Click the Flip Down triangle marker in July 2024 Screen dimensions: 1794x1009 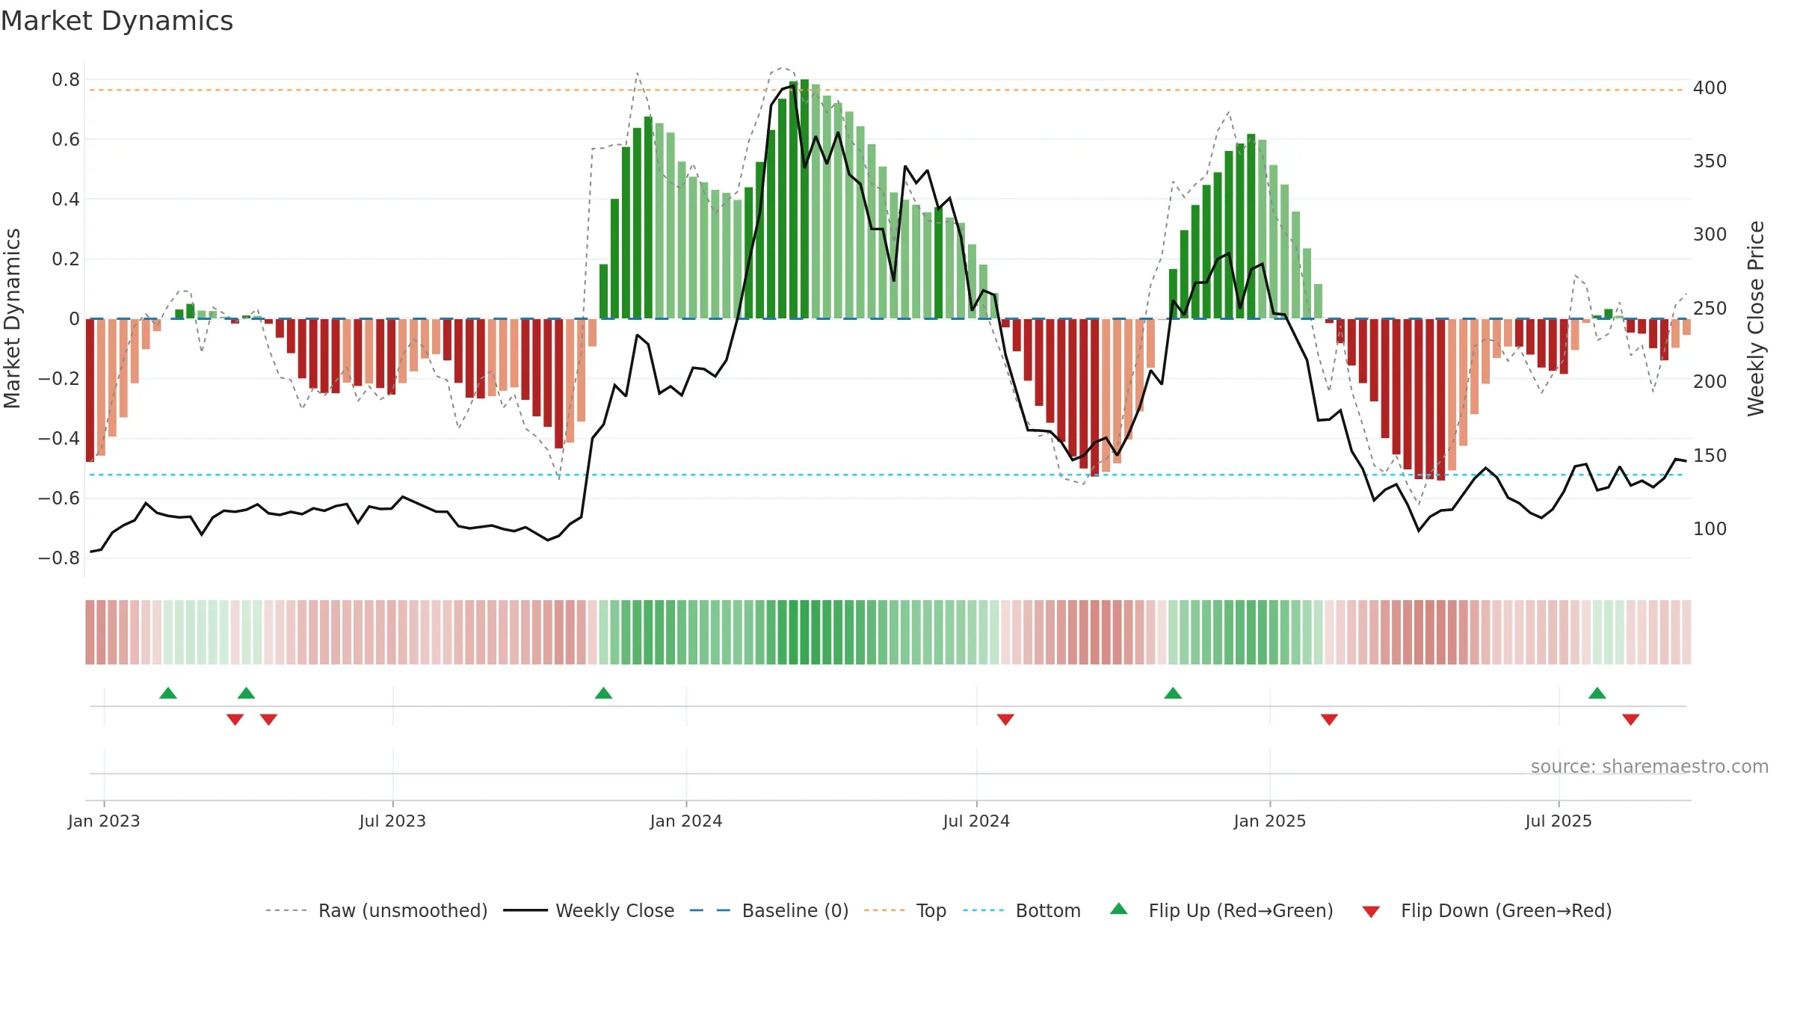tap(1005, 719)
